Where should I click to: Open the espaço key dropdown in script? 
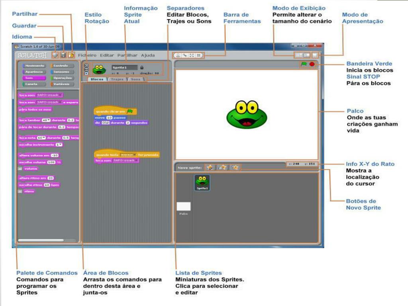(128, 155)
